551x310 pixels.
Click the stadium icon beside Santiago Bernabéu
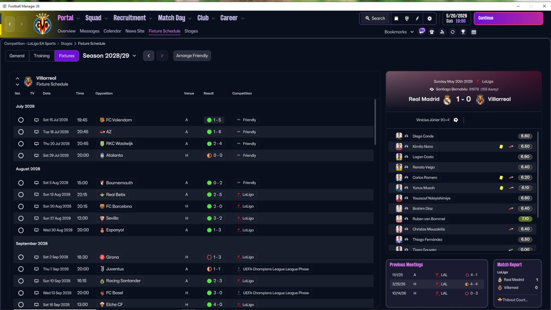click(431, 89)
